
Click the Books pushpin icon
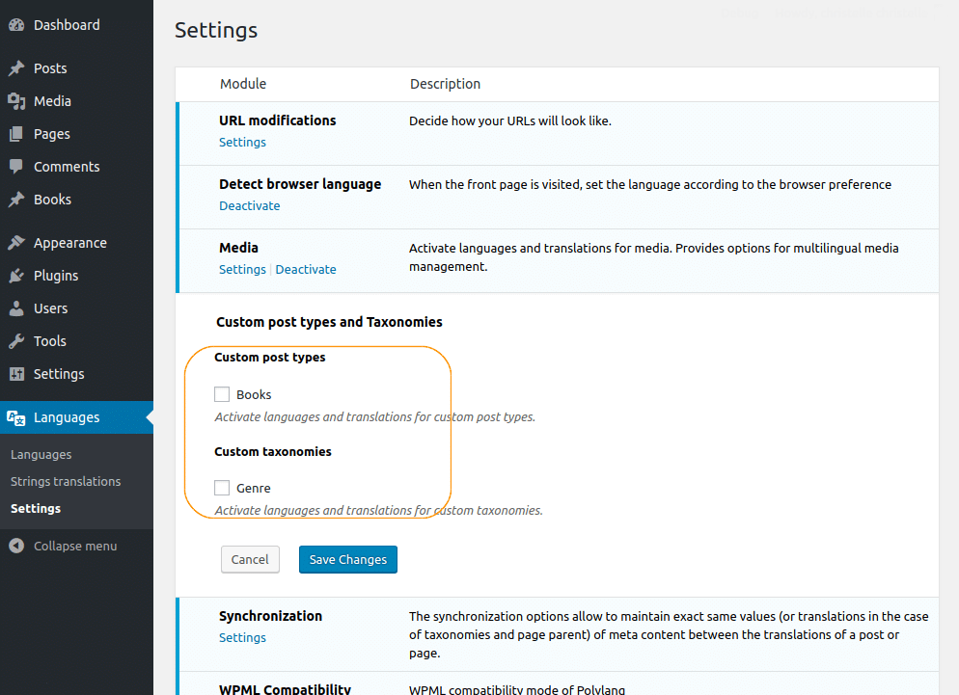(16, 200)
